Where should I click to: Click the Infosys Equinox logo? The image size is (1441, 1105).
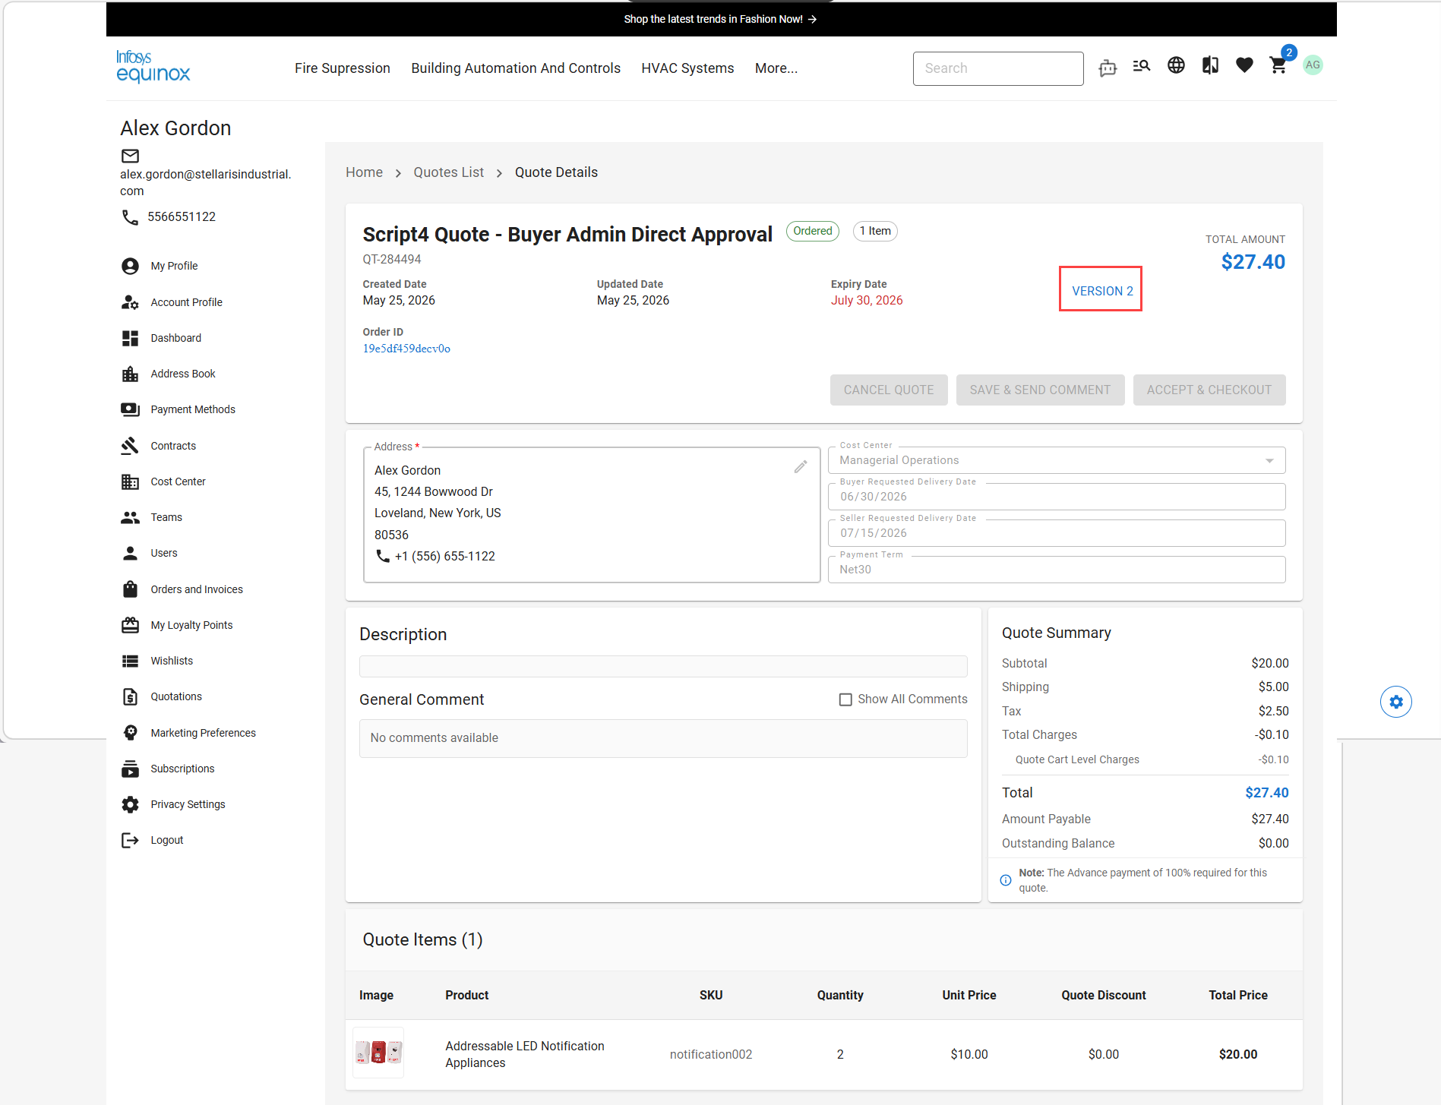153,67
